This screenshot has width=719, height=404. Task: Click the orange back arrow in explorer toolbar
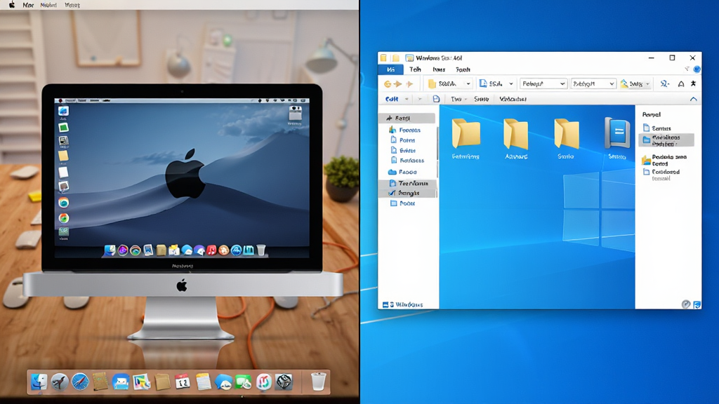click(x=388, y=84)
